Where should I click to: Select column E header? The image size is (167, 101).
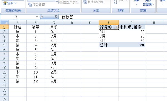tap(90, 23)
